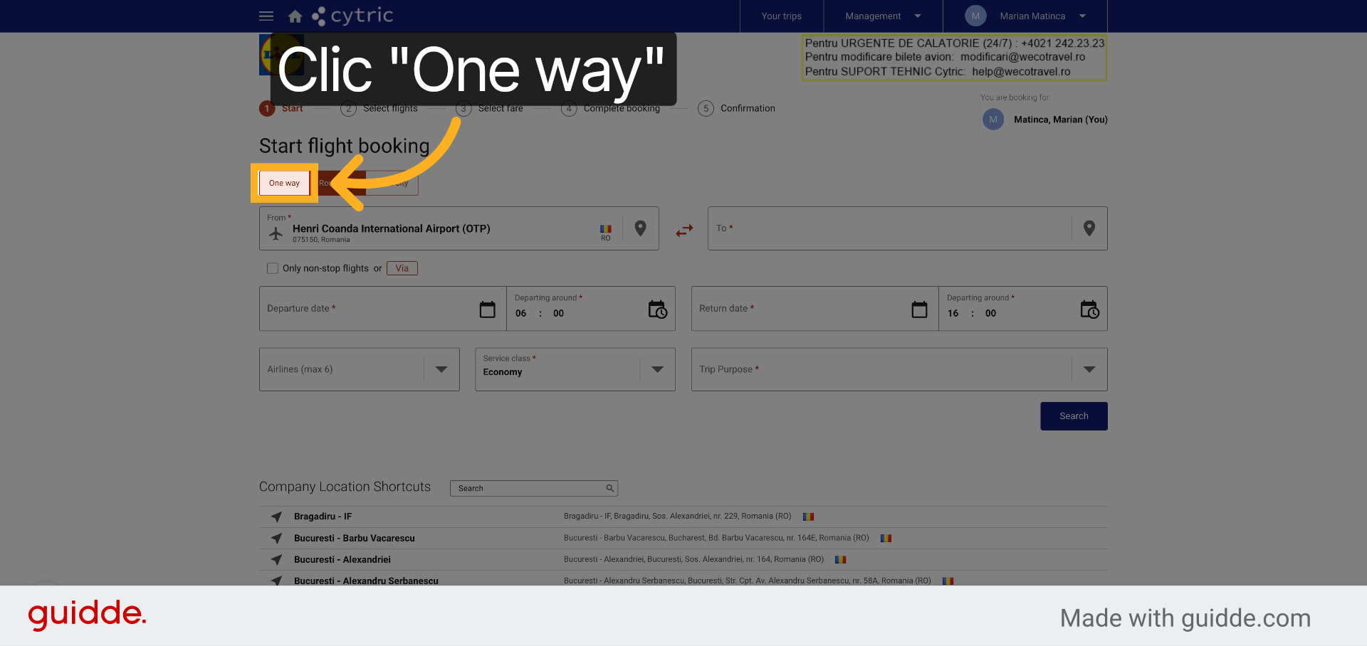Go to home via house icon
The image size is (1367, 646).
295,16
